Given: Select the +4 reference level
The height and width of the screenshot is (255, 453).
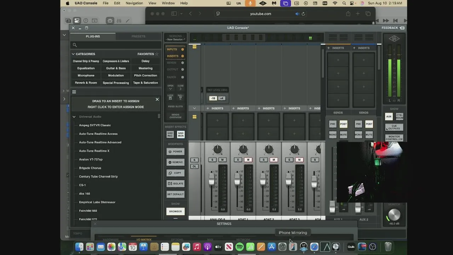Looking at the screenshot, I should point(222,98).
